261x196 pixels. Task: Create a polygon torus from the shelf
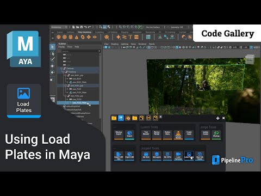pos(83,37)
